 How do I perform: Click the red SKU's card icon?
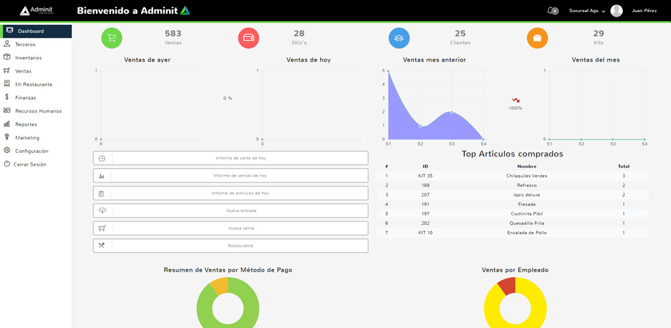(x=248, y=38)
